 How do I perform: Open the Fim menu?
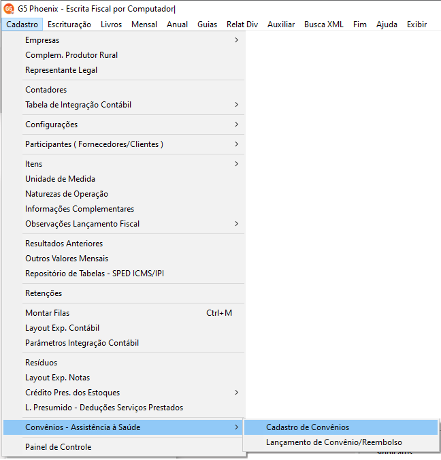[x=360, y=24]
